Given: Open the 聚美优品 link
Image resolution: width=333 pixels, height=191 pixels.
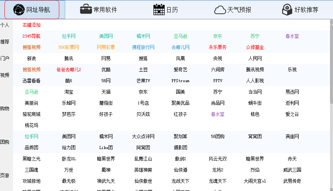Looking at the screenshot, I should pyautogui.click(x=180, y=103).
